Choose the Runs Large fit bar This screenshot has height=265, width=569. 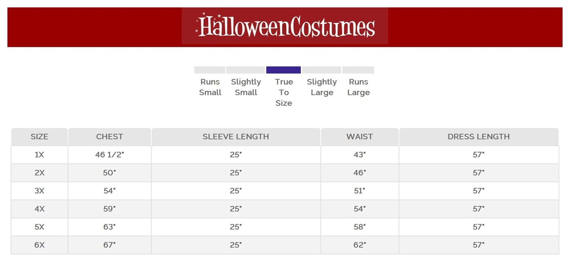(358, 70)
